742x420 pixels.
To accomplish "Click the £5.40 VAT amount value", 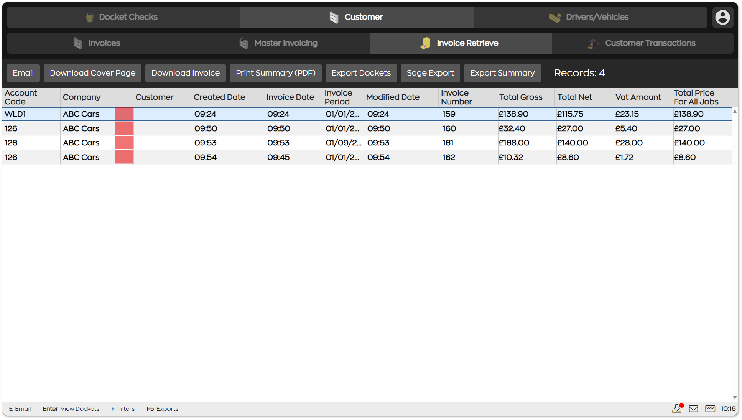I will 627,128.
